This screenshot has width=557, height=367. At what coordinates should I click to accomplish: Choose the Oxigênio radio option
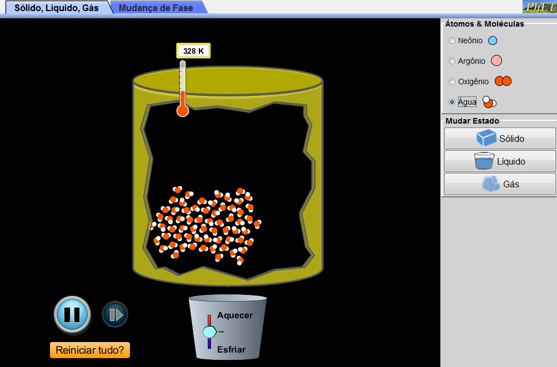click(x=452, y=81)
